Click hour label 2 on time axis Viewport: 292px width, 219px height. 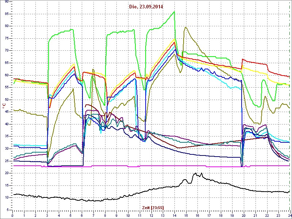35,216
